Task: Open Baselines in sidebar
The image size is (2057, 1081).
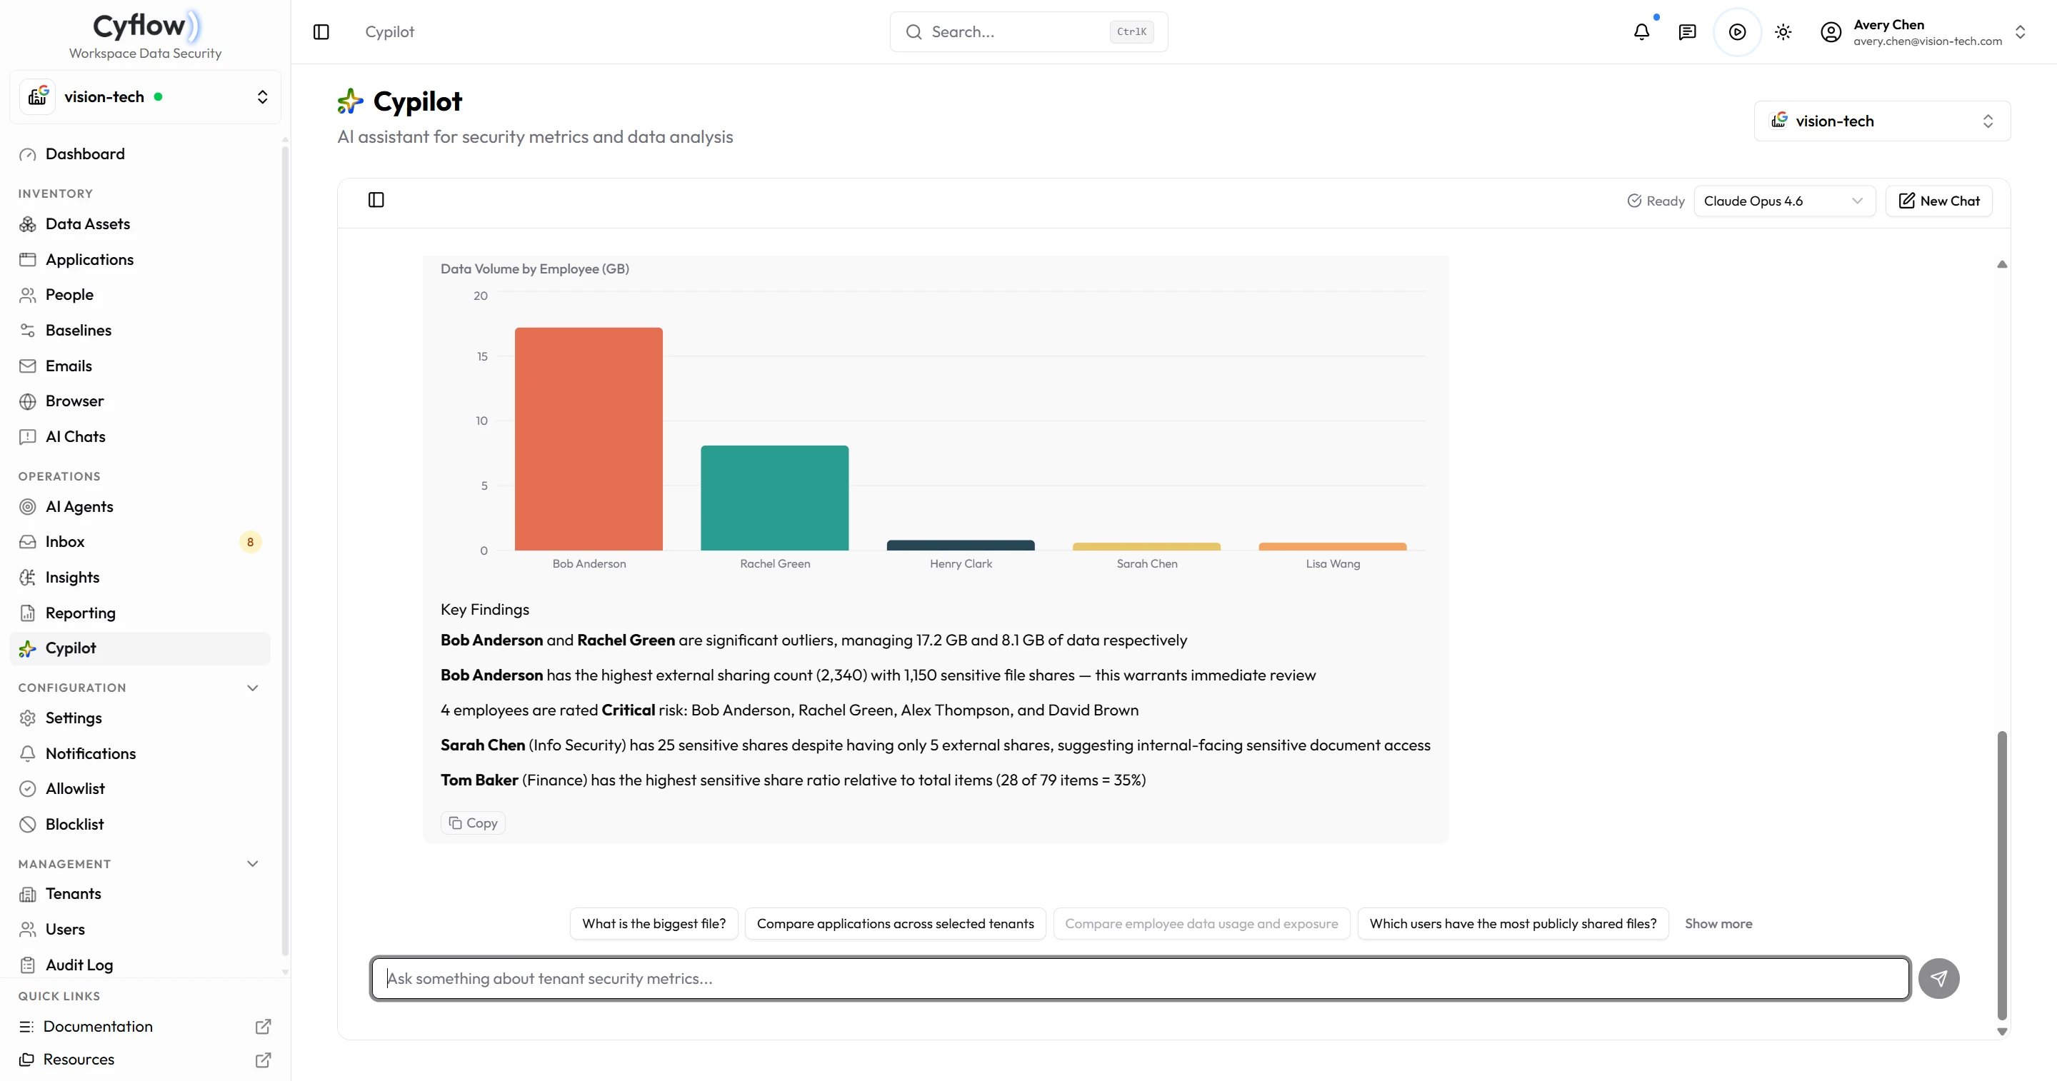Action: click(x=141, y=330)
